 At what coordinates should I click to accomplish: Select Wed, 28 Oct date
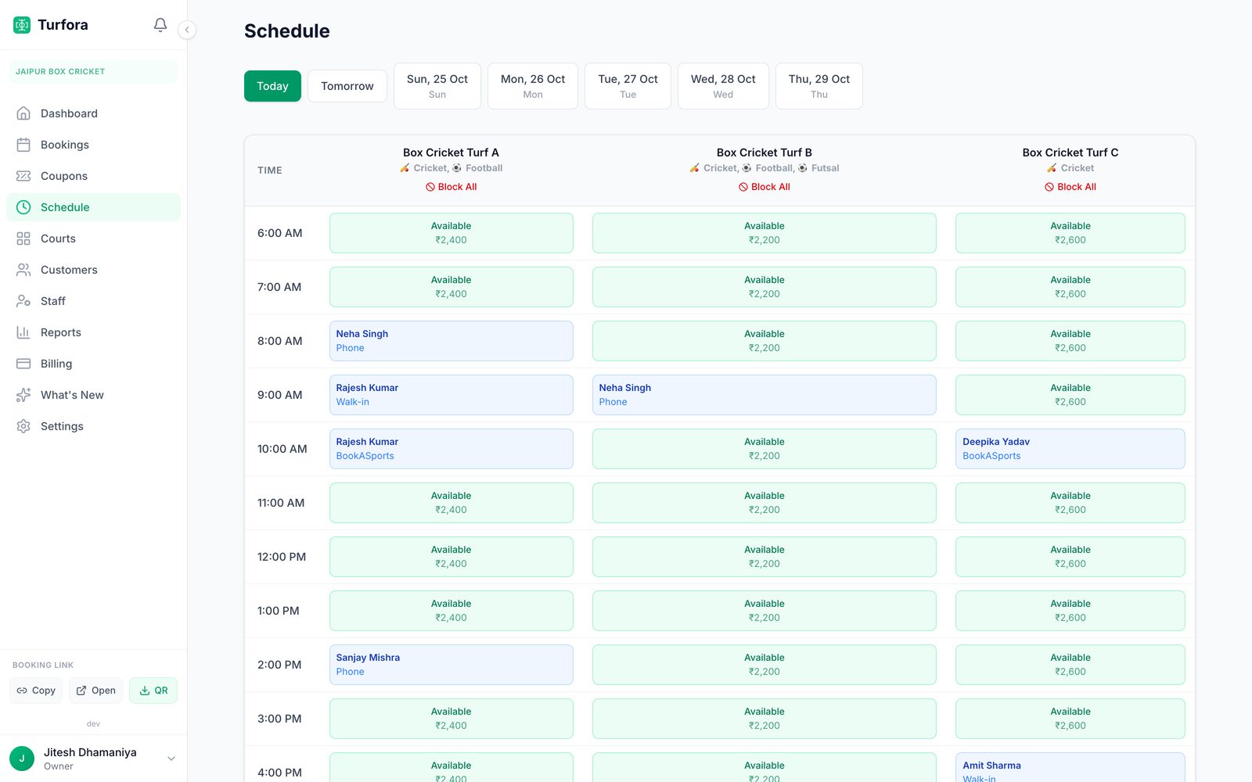click(723, 86)
